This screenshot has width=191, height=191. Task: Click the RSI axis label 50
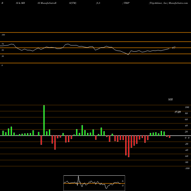pos(3,50)
